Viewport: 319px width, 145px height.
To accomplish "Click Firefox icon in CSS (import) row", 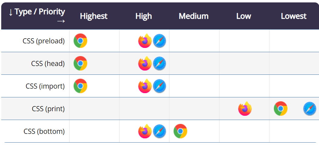I will [145, 86].
